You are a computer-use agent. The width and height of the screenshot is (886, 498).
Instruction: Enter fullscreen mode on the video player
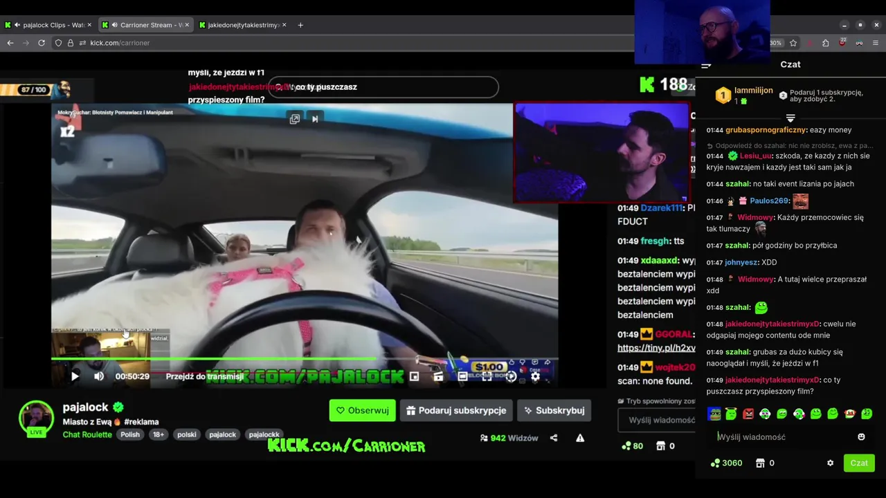point(487,376)
